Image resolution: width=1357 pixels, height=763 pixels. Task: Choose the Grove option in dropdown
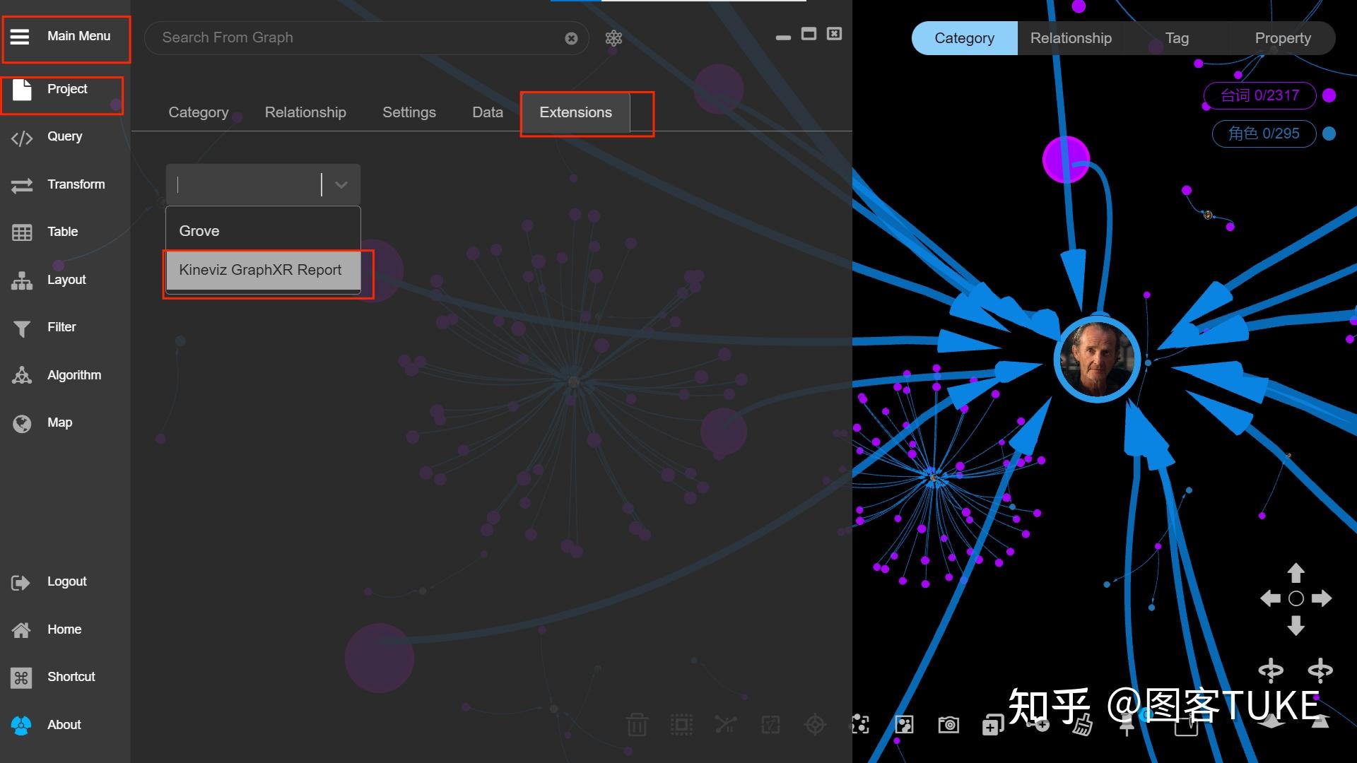(x=199, y=231)
